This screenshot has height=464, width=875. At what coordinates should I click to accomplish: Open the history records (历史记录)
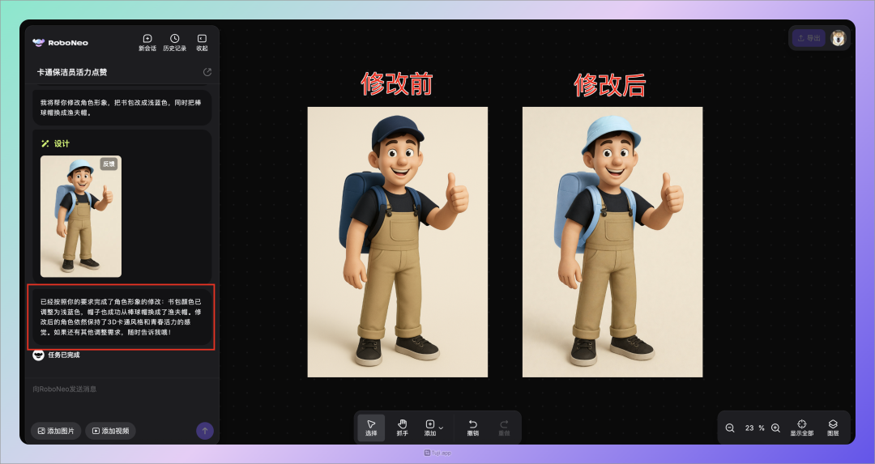(x=174, y=42)
